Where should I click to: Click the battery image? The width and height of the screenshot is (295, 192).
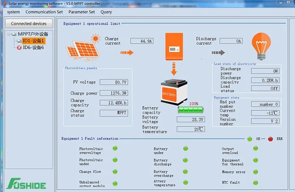(174, 92)
